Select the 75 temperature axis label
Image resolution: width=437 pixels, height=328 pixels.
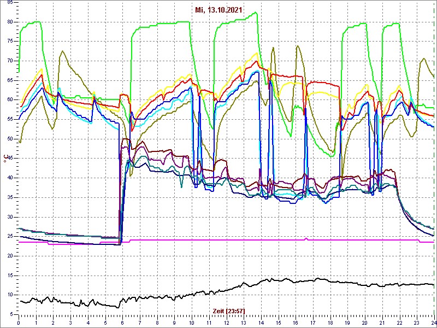point(9,42)
